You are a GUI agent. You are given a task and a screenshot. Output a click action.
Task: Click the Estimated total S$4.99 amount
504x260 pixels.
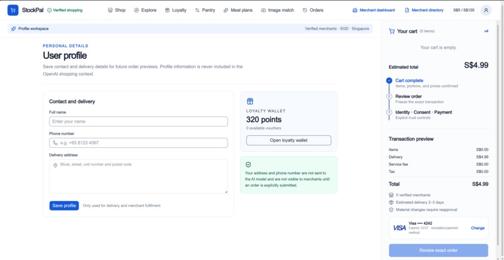(476, 65)
